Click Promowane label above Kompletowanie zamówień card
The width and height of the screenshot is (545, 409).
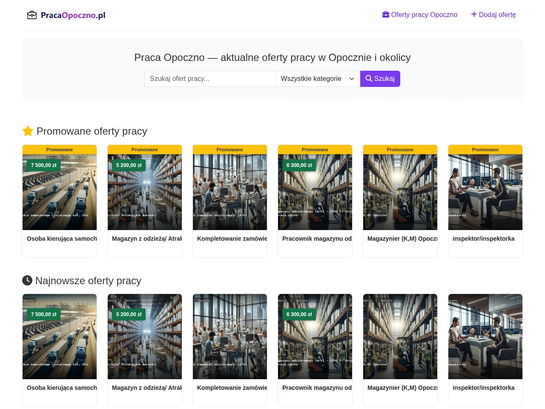[230, 150]
